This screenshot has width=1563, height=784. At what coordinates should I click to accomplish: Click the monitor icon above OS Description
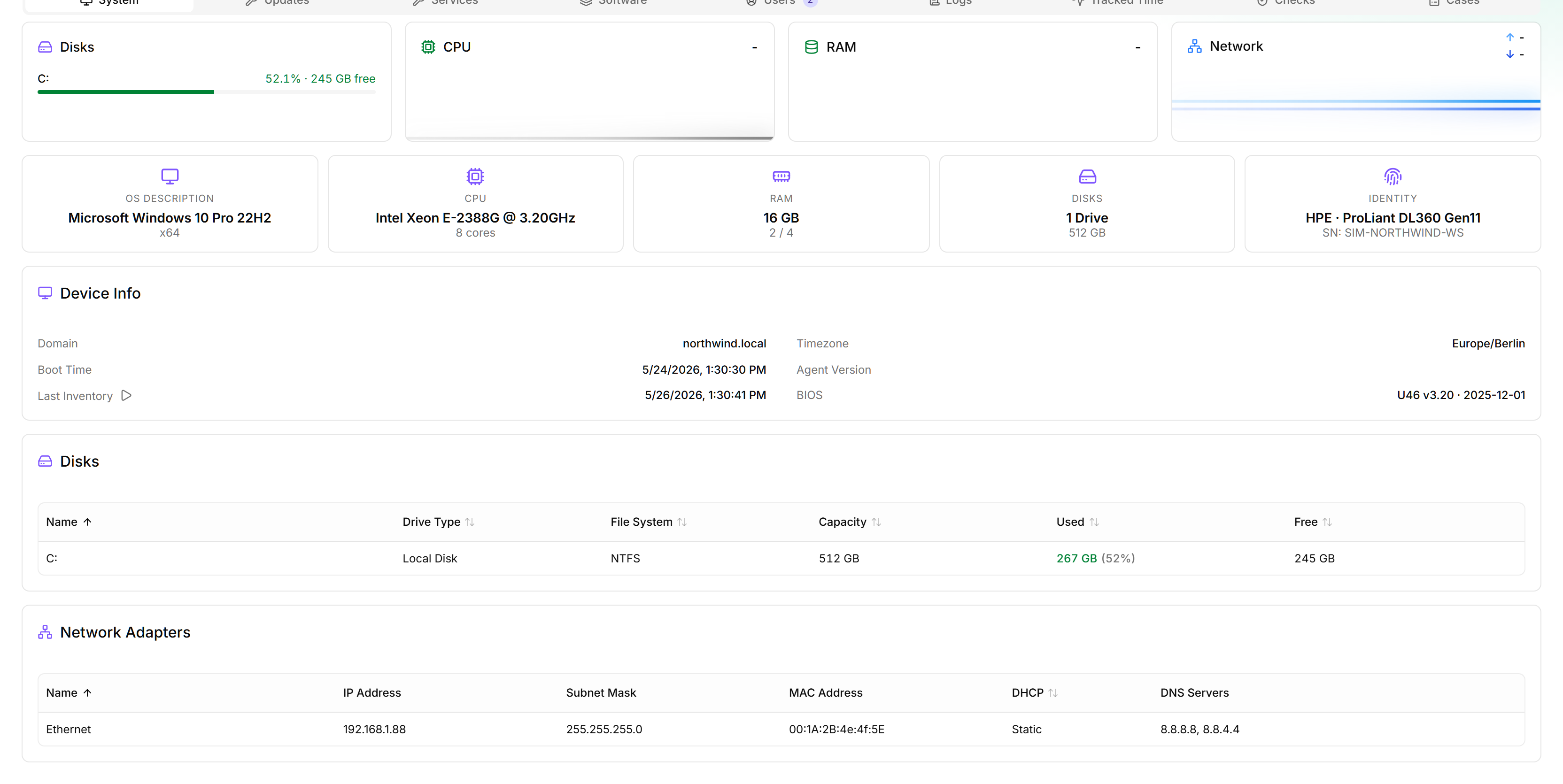coord(170,177)
